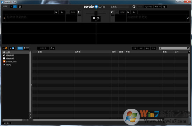Adjust the center crossfader handle
Screen dimensions: 192x126
coord(96,13)
